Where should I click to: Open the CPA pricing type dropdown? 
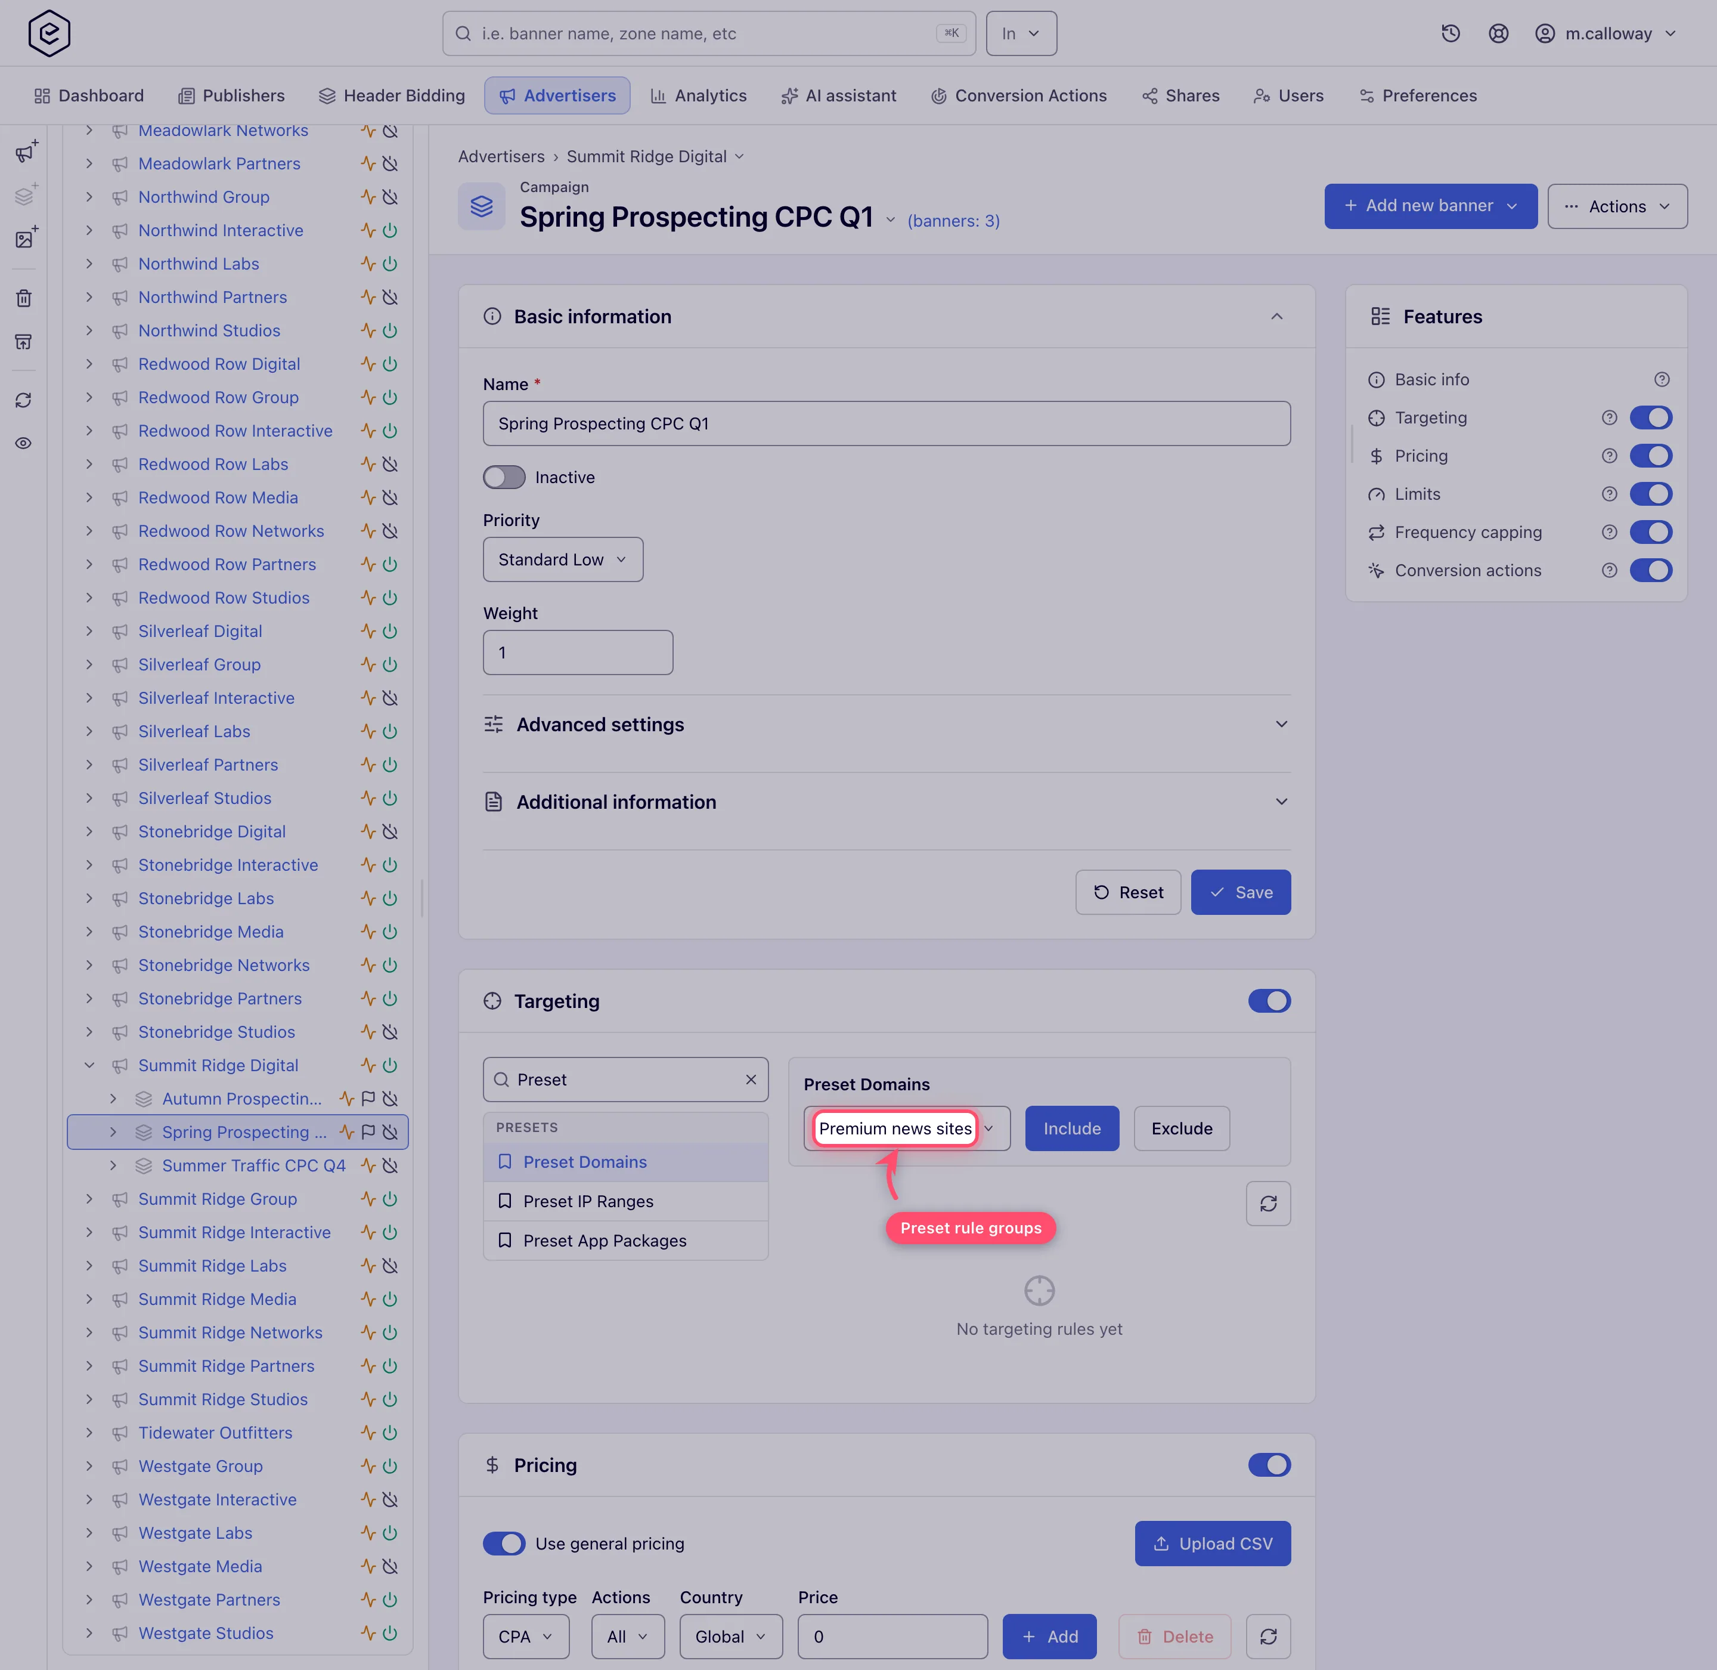coord(526,1637)
